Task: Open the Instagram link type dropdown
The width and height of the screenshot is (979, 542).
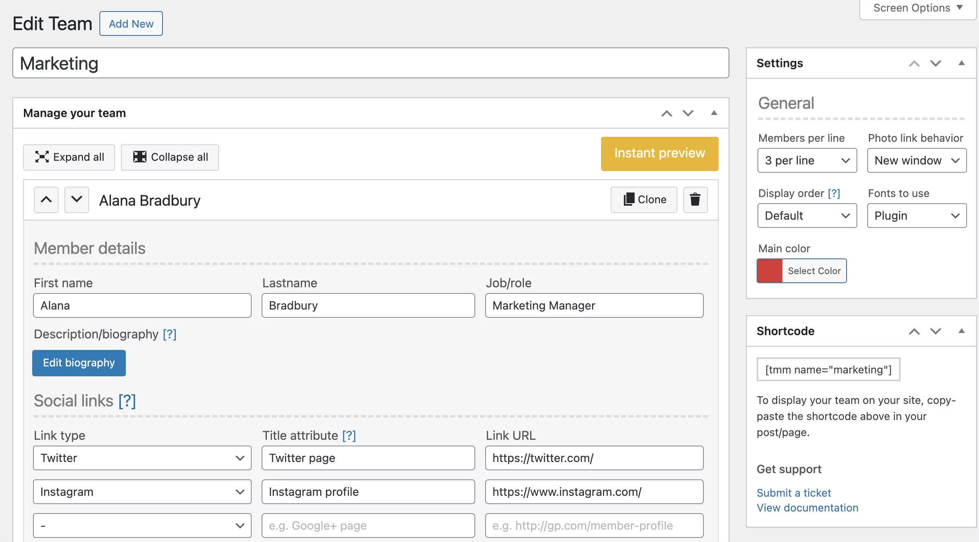Action: tap(142, 492)
